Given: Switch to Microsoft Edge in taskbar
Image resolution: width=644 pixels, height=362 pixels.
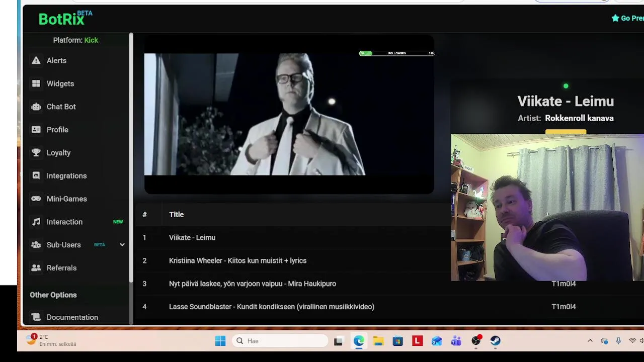Looking at the screenshot, I should [359, 341].
